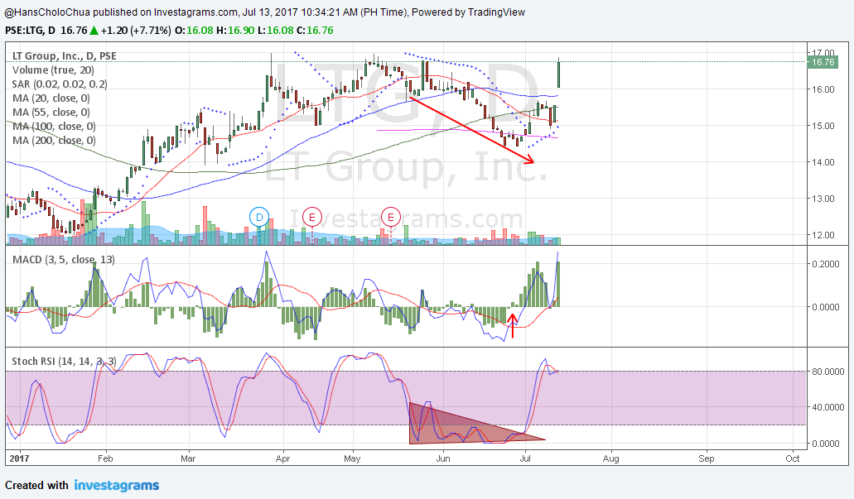Click the 'Jun' label on time axis

coord(443,458)
